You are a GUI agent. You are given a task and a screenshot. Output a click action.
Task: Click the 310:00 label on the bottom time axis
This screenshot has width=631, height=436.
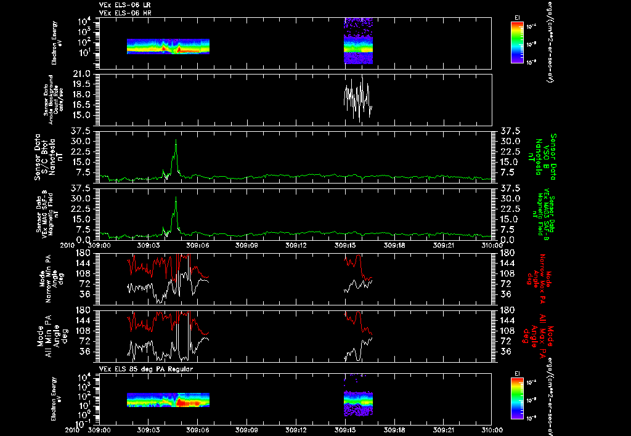492,430
